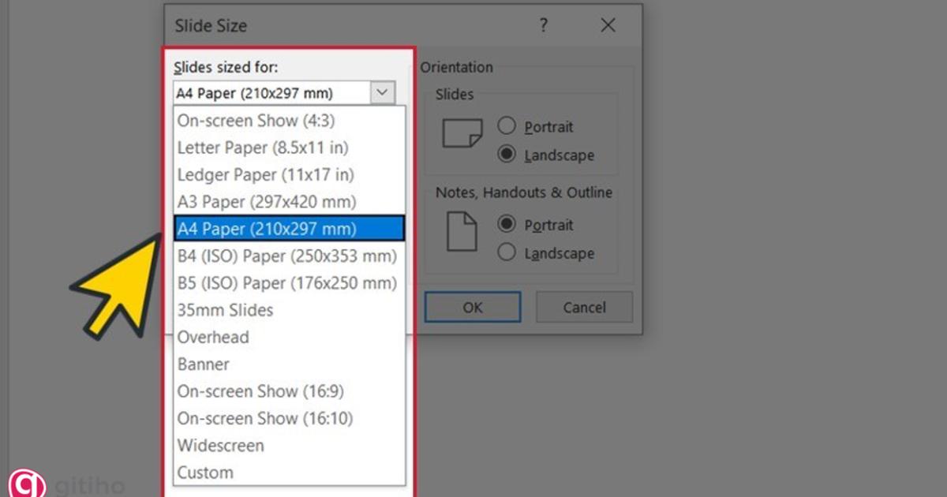Screen dimensions: 947x497
Task: Click the Help question mark icon
Action: coord(543,25)
